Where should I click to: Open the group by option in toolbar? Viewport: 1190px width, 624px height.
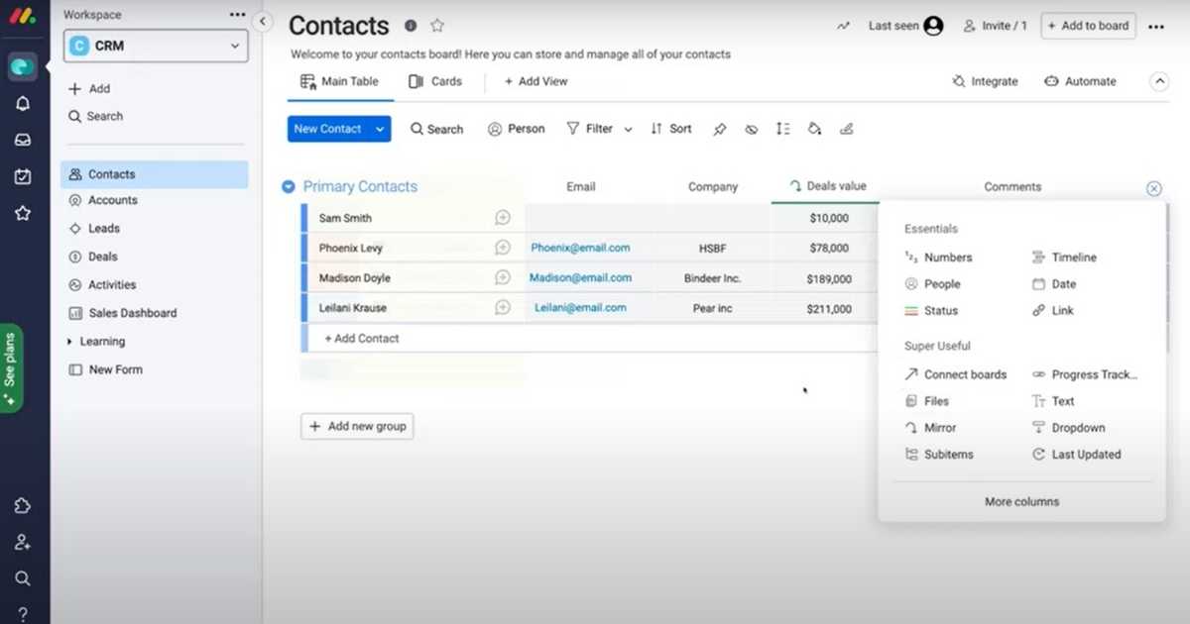pos(782,129)
